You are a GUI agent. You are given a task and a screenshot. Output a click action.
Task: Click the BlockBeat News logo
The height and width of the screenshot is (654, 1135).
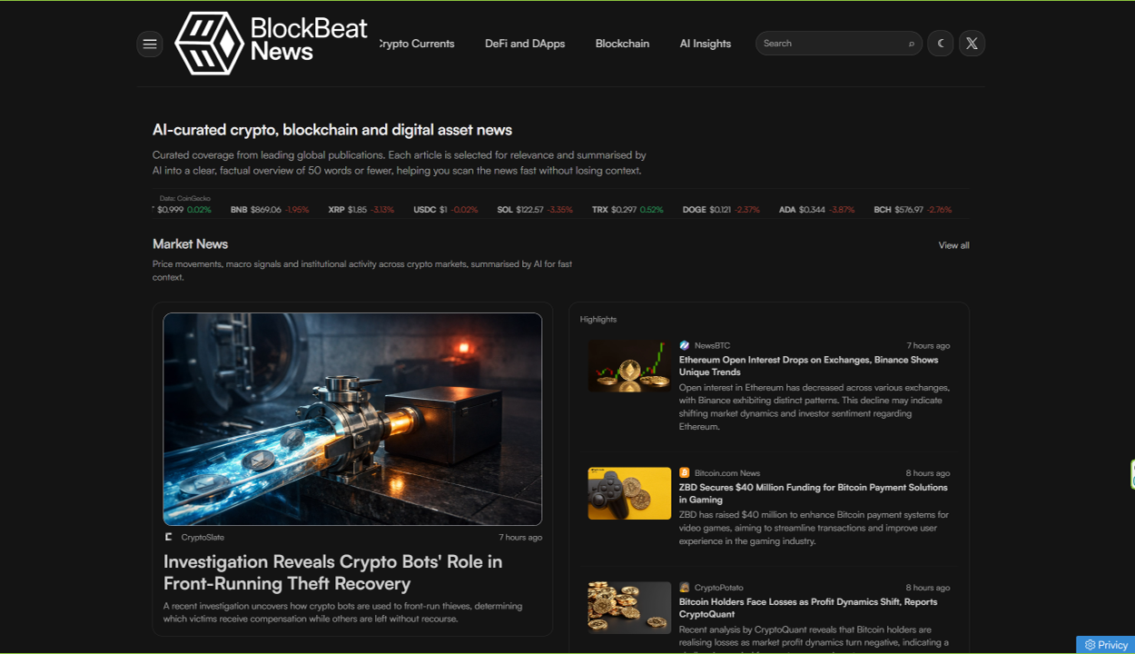pyautogui.click(x=271, y=43)
